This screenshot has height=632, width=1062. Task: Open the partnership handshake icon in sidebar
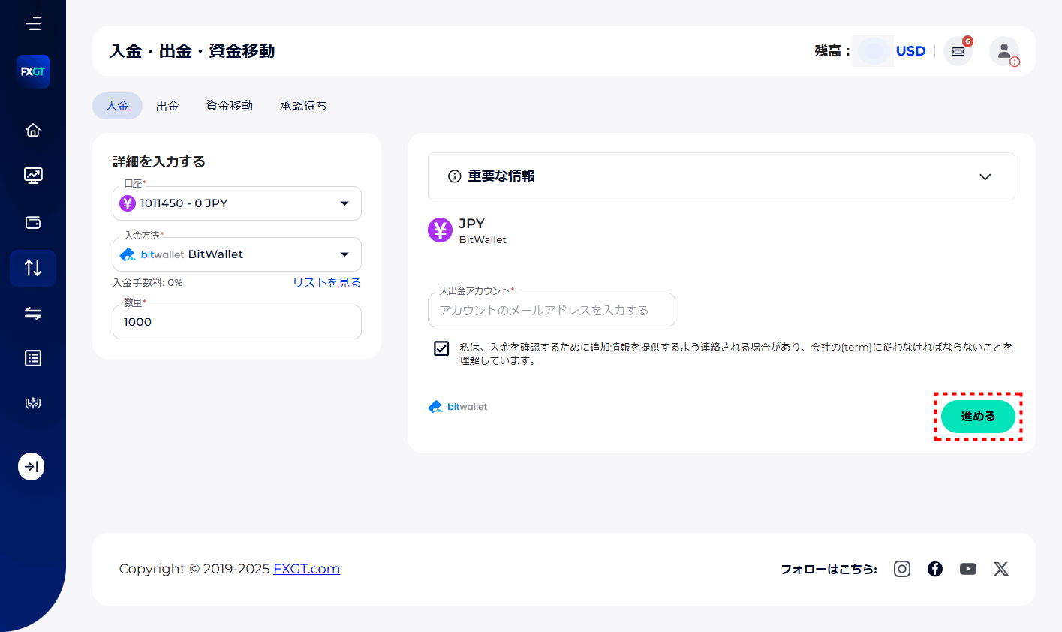[x=33, y=403]
